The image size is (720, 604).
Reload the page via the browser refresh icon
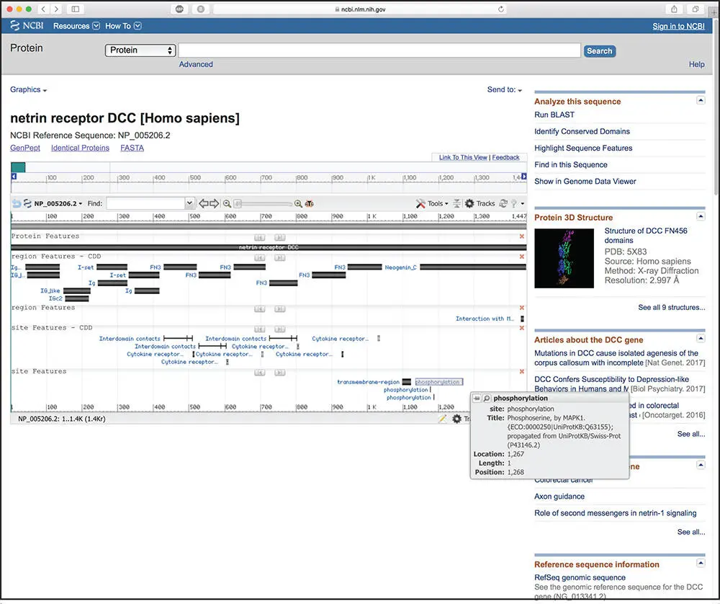tap(500, 9)
